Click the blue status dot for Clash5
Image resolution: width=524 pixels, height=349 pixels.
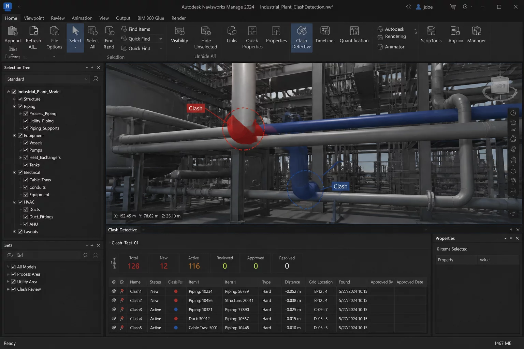tap(176, 328)
